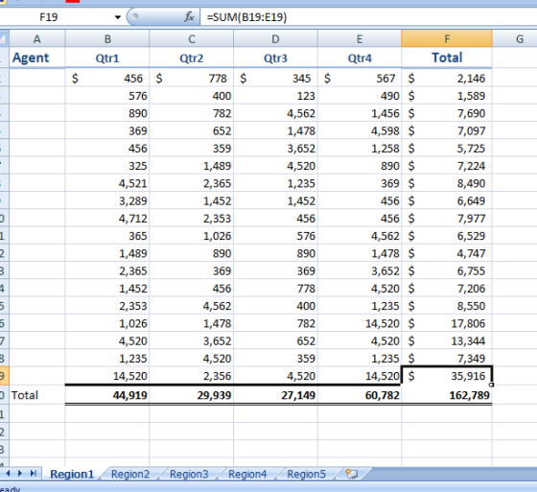Click the Insert Worksheet tab icon
This screenshot has height=492, width=537.
[x=352, y=474]
